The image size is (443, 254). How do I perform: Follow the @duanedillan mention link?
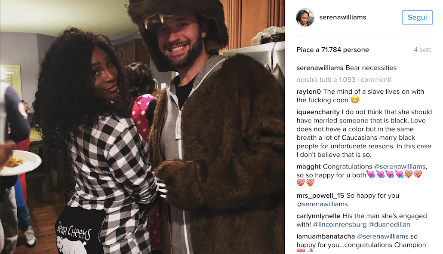[x=389, y=225]
